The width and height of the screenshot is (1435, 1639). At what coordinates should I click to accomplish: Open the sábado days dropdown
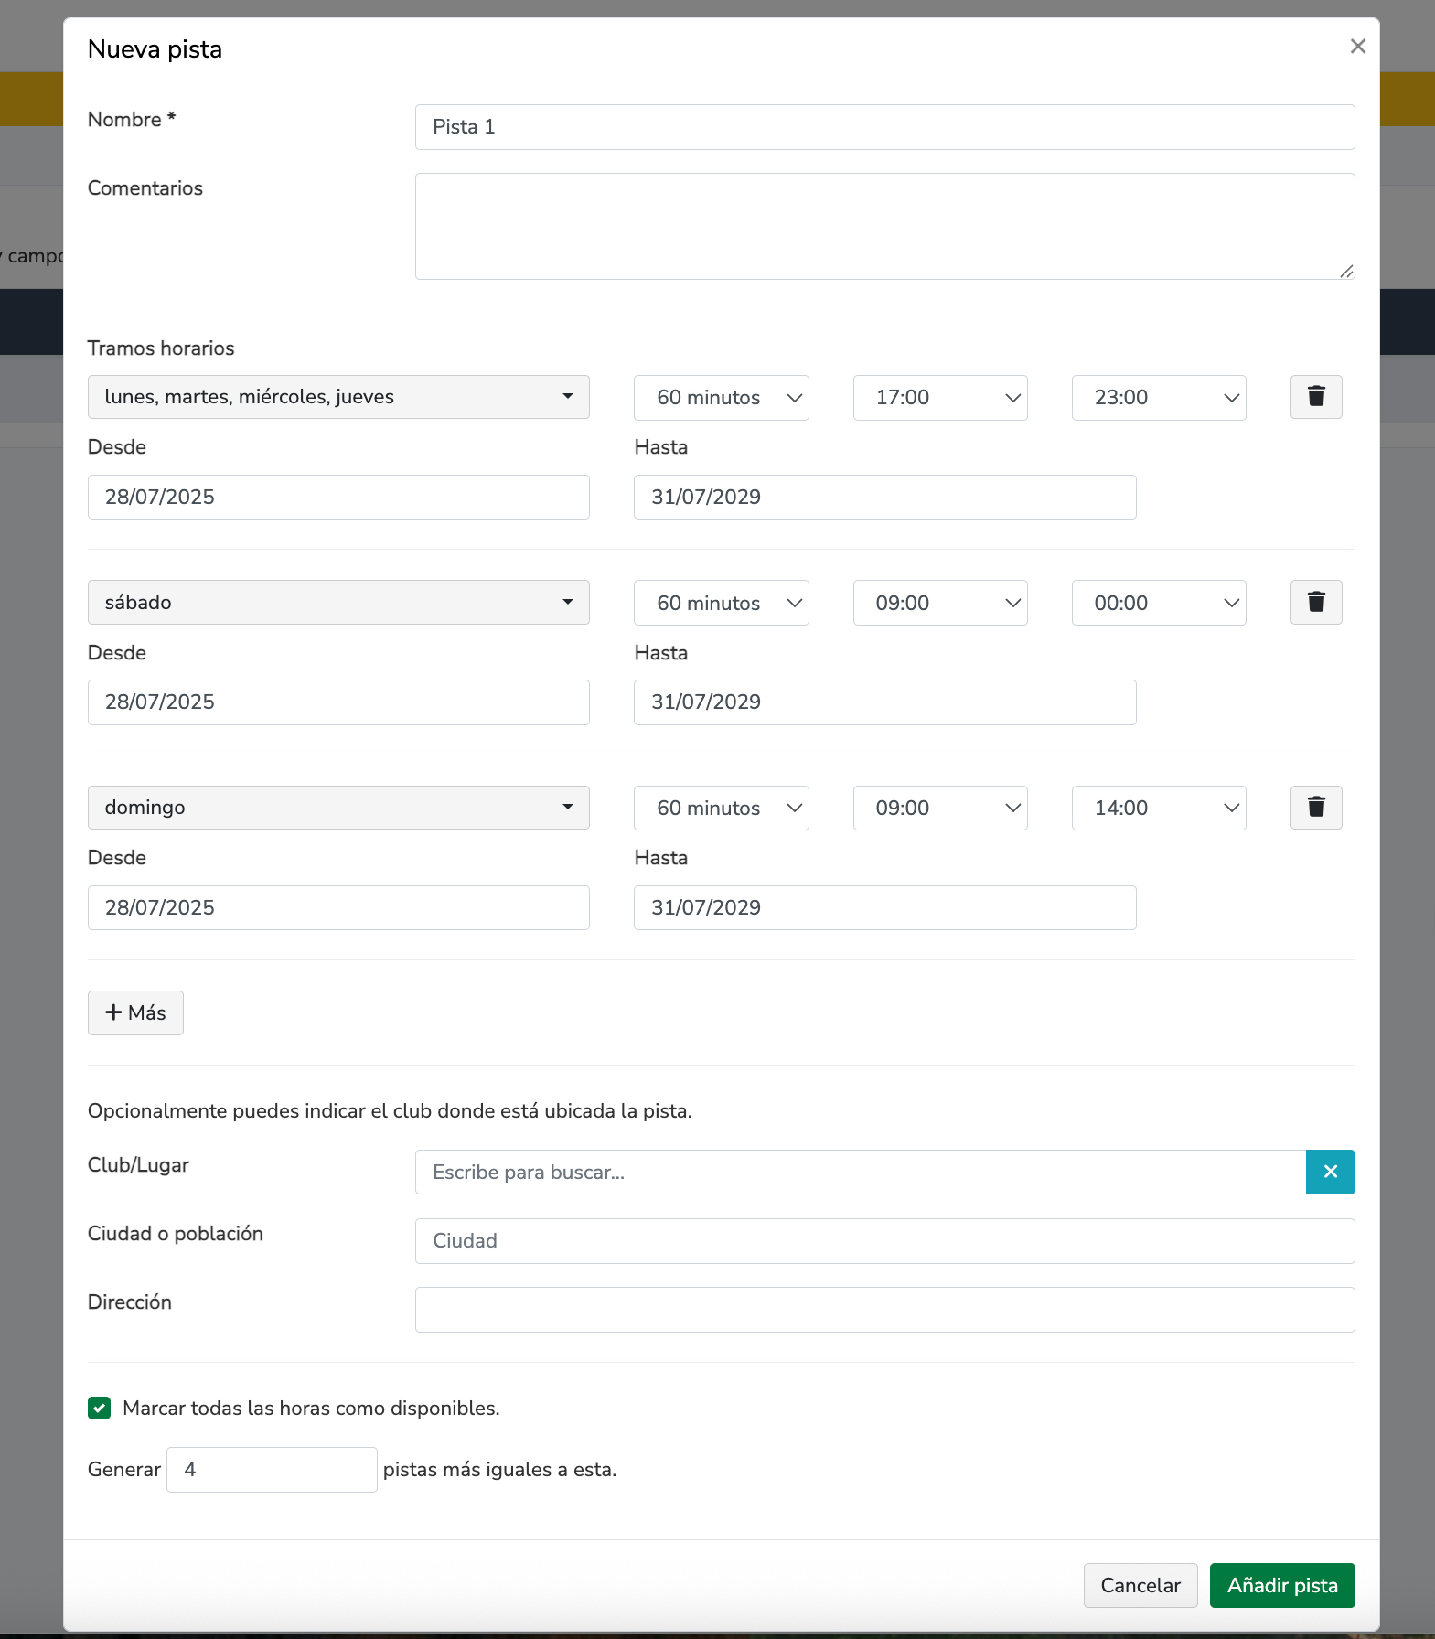click(338, 603)
